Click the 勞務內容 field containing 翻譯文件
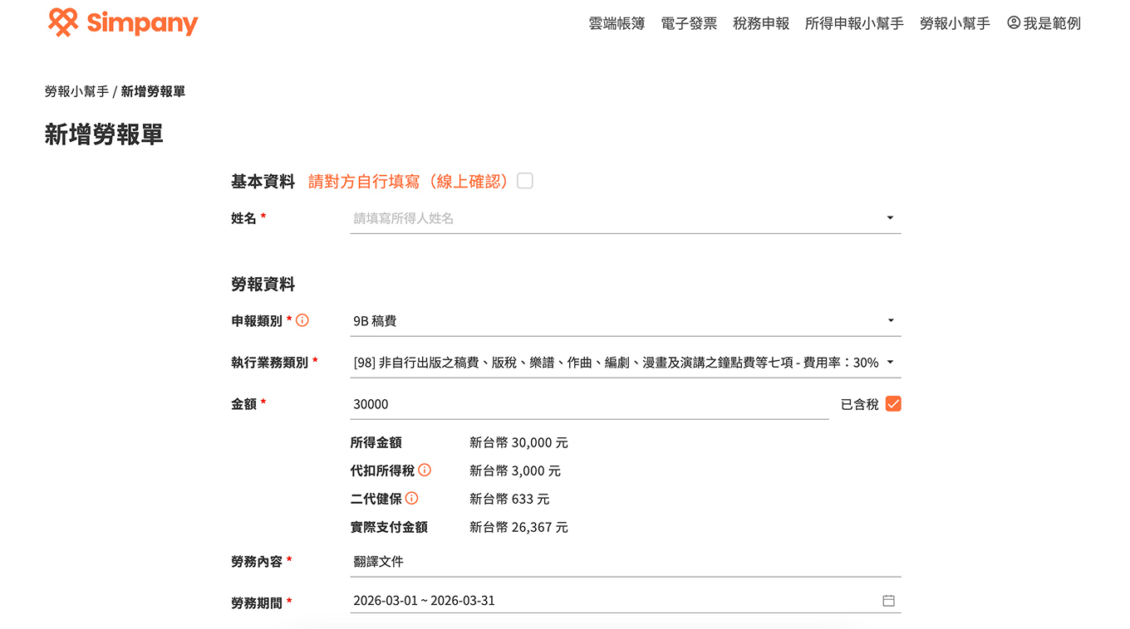1130x629 pixels. (x=582, y=561)
